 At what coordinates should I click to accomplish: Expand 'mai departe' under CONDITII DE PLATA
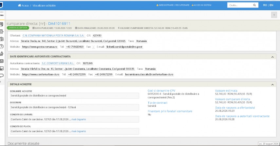(79, 131)
